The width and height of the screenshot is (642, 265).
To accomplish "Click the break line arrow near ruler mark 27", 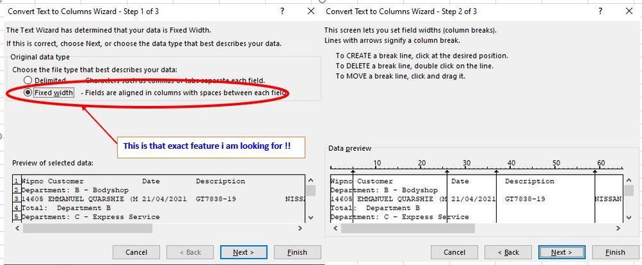I will 448,171.
